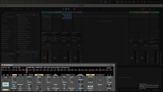Click the Scan Time knob
The image size is (163, 92).
[64, 80]
